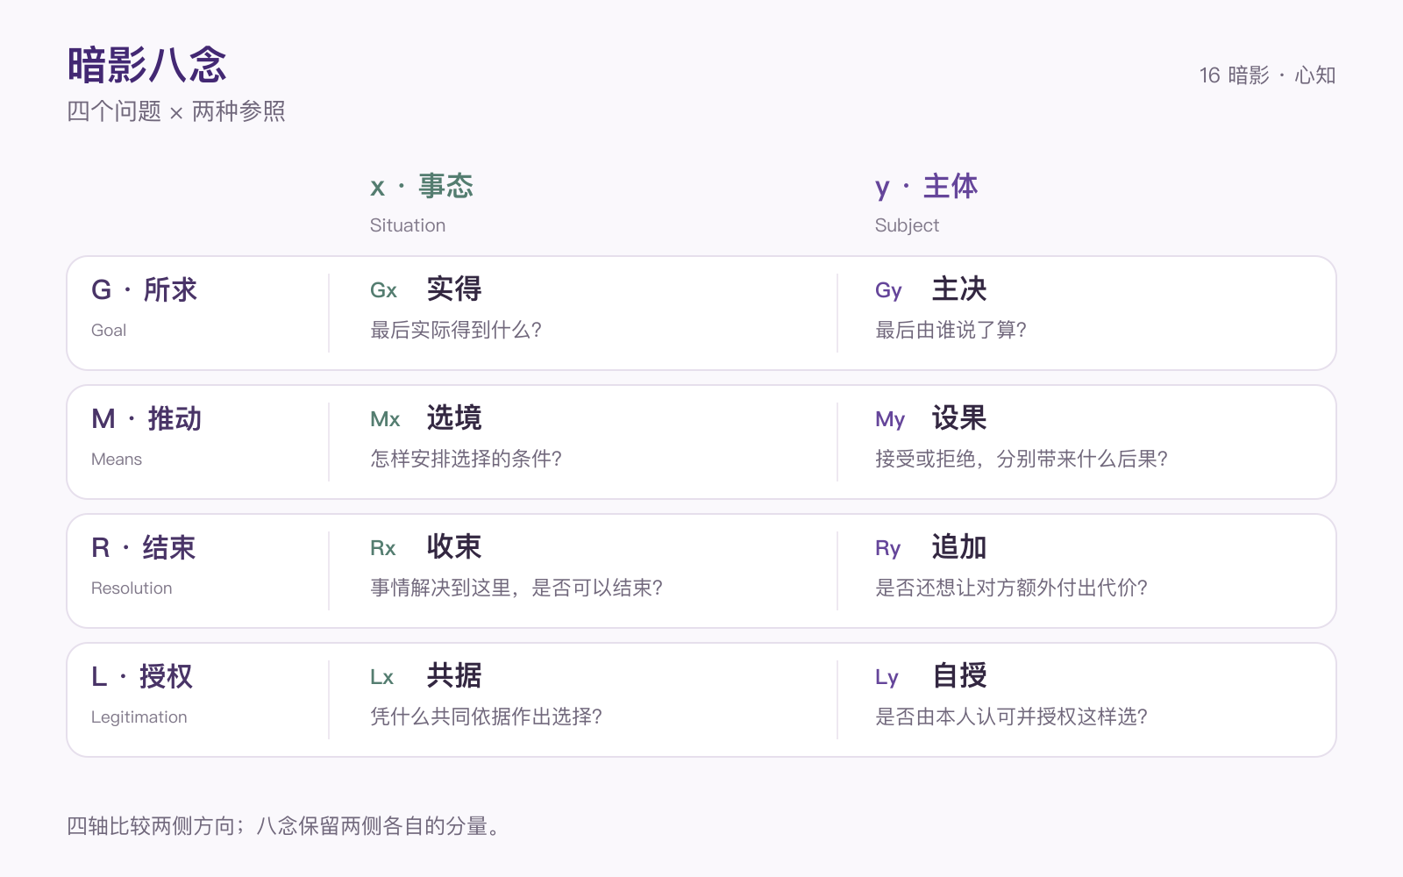Click the row header R · 结束
This screenshot has width=1403, height=877.
click(144, 547)
